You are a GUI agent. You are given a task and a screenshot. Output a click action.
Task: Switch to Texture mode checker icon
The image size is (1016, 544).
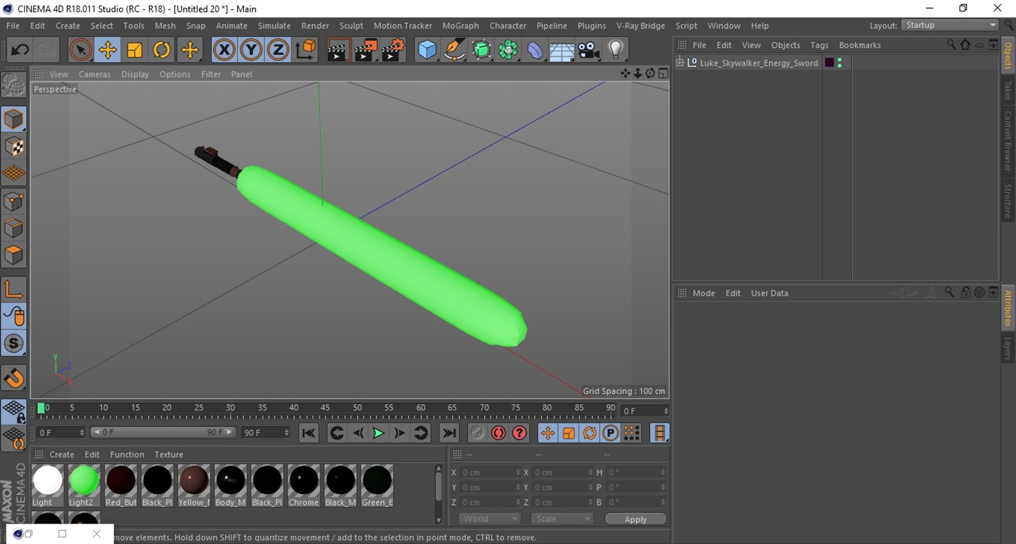14,147
